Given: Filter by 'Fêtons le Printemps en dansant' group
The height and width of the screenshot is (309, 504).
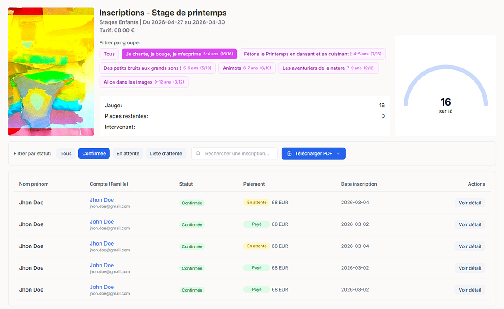Looking at the screenshot, I should pyautogui.click(x=313, y=54).
